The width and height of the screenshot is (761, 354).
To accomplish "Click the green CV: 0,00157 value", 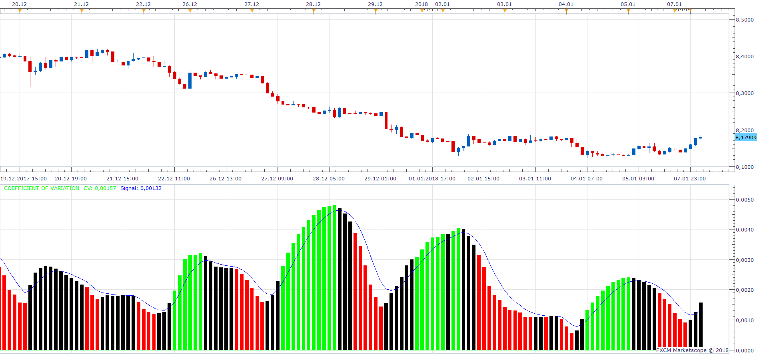I will point(100,188).
